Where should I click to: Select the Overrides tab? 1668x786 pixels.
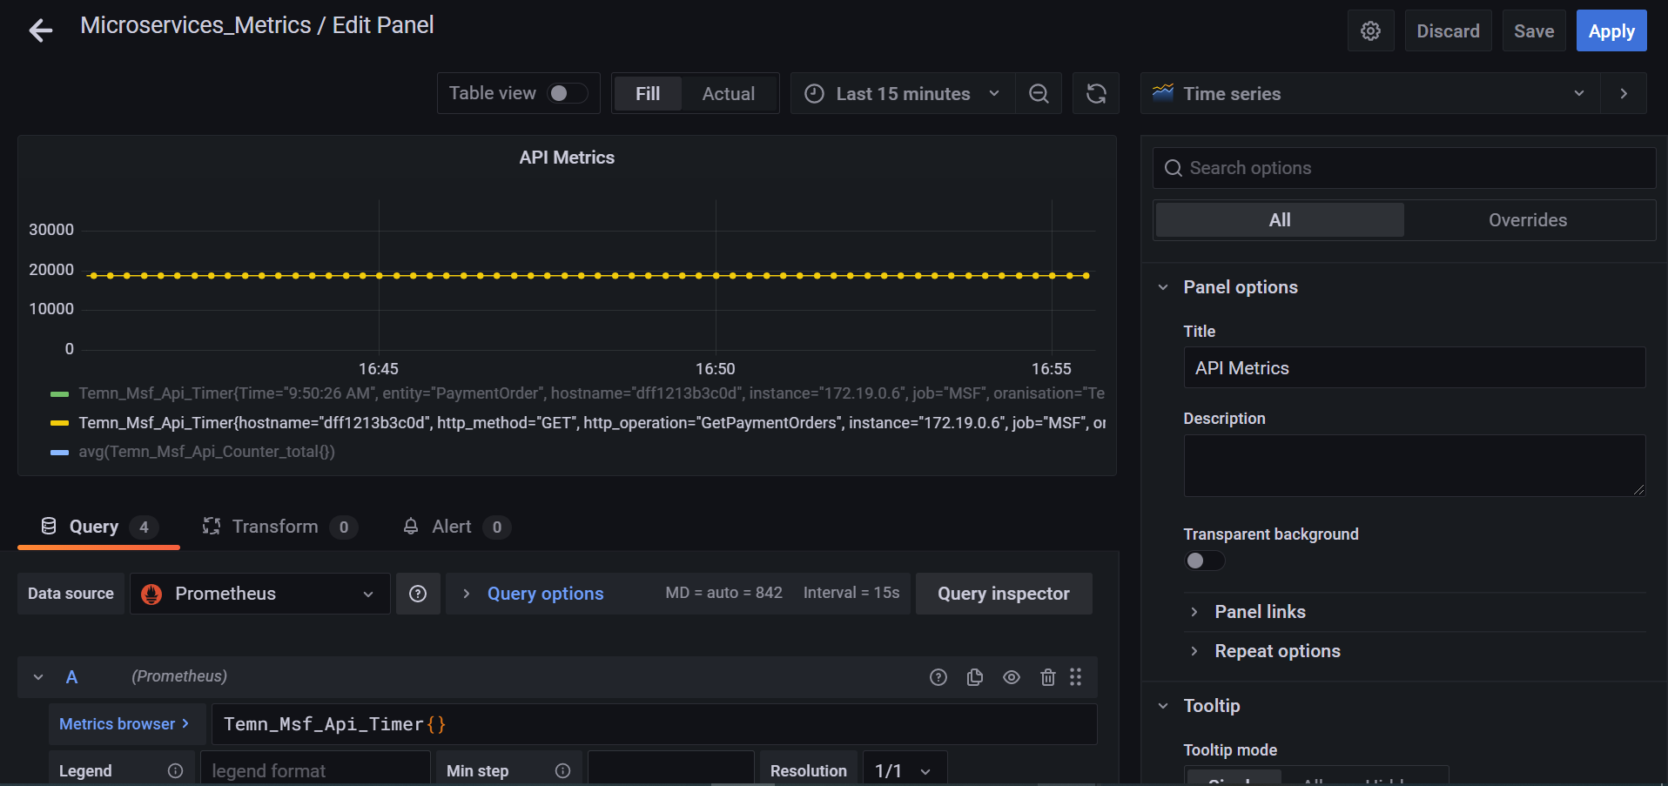click(1527, 220)
